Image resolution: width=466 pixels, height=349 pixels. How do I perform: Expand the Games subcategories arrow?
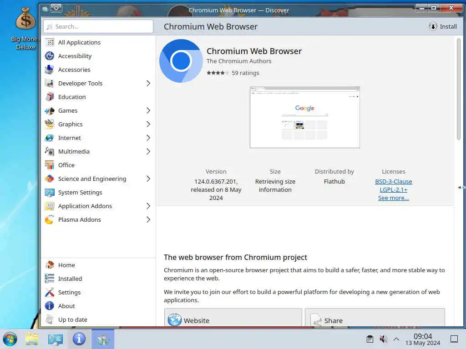[148, 111]
